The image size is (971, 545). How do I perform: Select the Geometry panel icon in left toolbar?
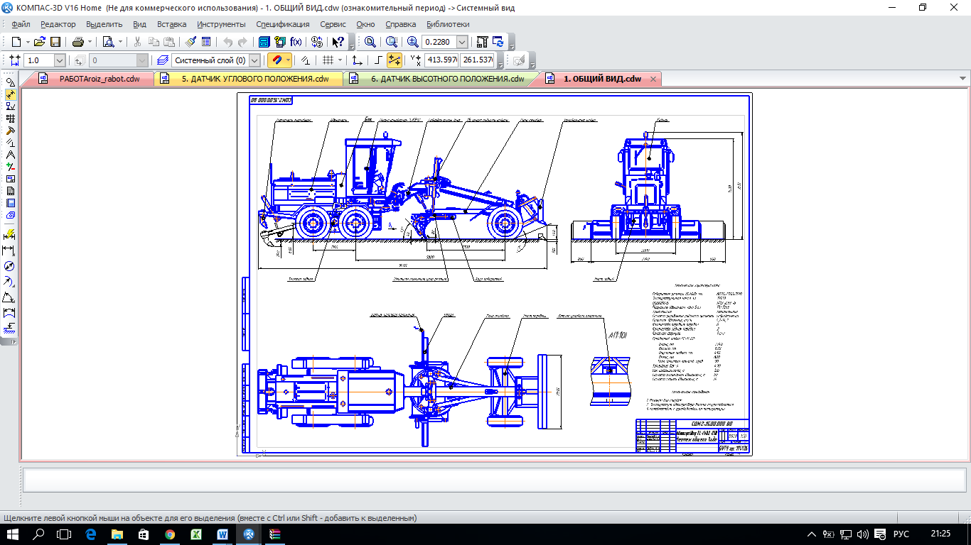pos(10,82)
